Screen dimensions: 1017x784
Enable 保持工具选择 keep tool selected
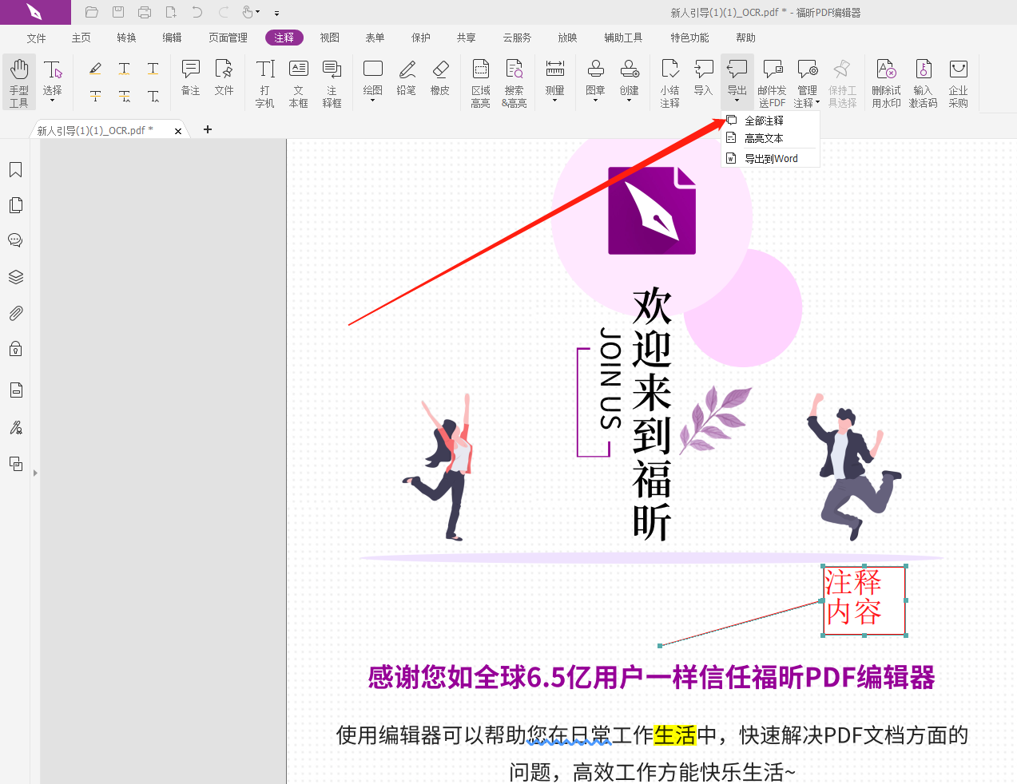[x=841, y=81]
